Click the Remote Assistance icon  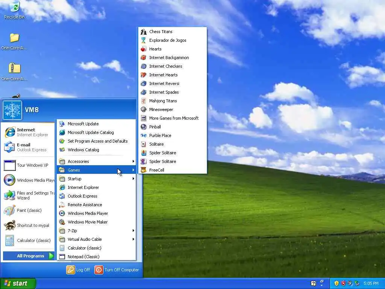62,205
